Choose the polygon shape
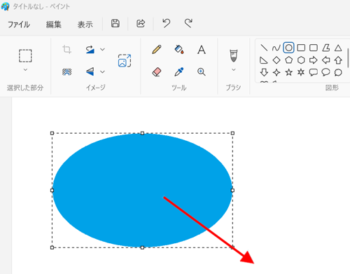This screenshot has height=274, width=350. [x=326, y=48]
